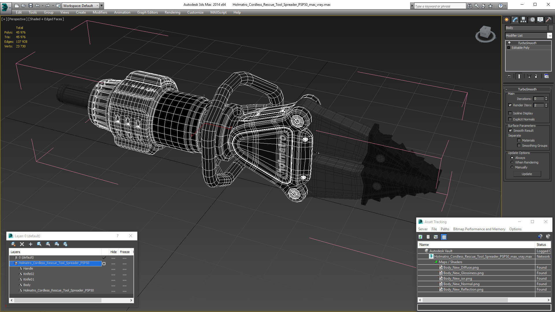Toggle the TurboSmooth lightbulb icon
Viewport: 555px width, 312px height.
point(509,43)
